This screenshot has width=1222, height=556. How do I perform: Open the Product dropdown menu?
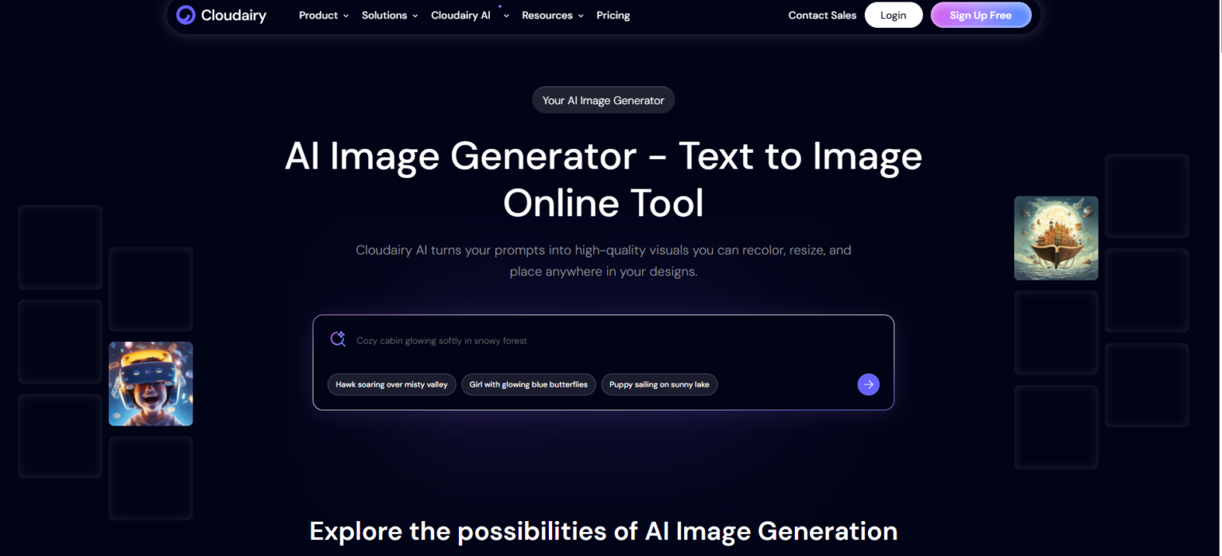coord(323,15)
